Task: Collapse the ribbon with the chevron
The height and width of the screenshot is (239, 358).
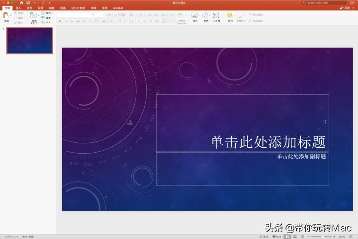Action: 354,8
